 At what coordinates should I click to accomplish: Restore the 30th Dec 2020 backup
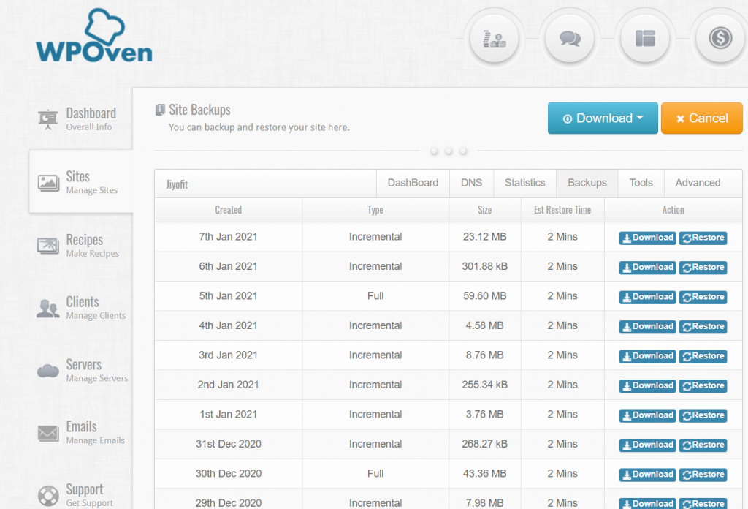coord(703,475)
